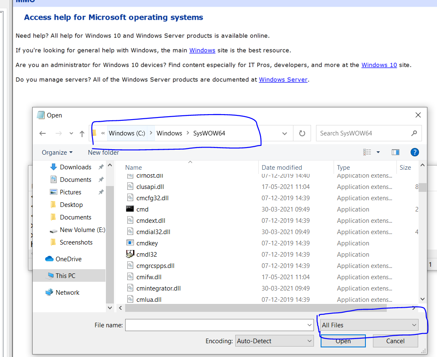The width and height of the screenshot is (437, 357).
Task: Follow the Windows link in help text
Action: pos(202,50)
